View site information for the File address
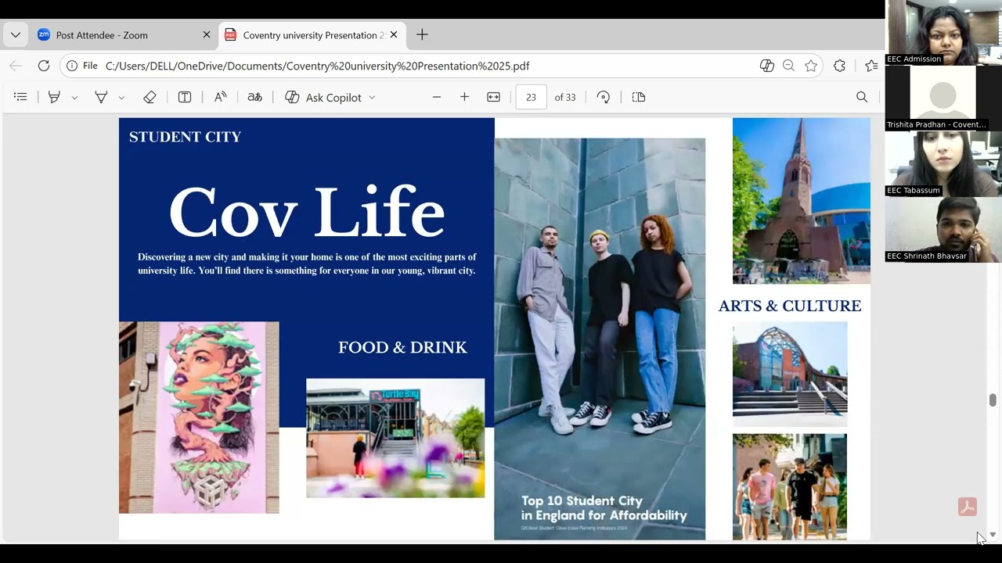 tap(82, 66)
